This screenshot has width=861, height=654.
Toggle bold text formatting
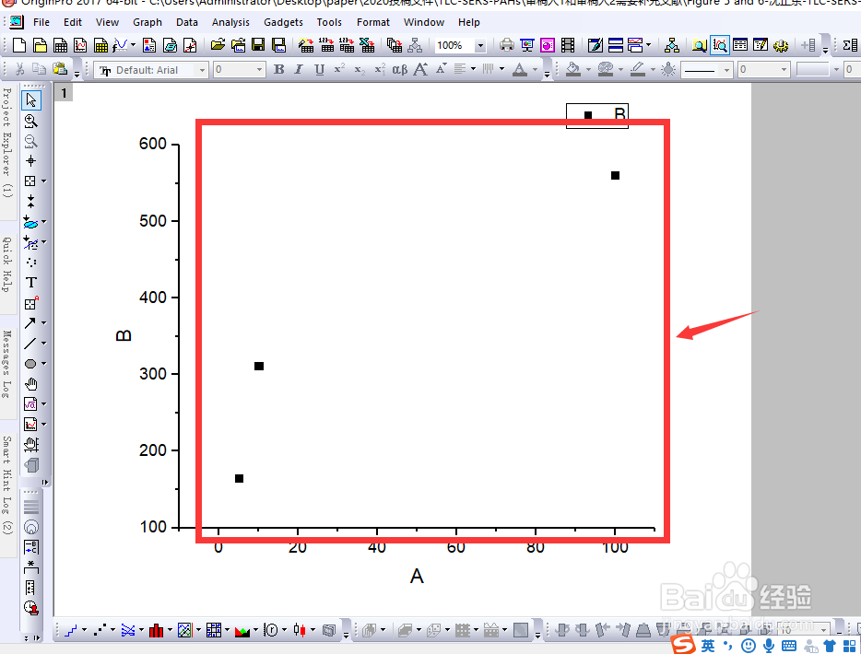[x=279, y=70]
